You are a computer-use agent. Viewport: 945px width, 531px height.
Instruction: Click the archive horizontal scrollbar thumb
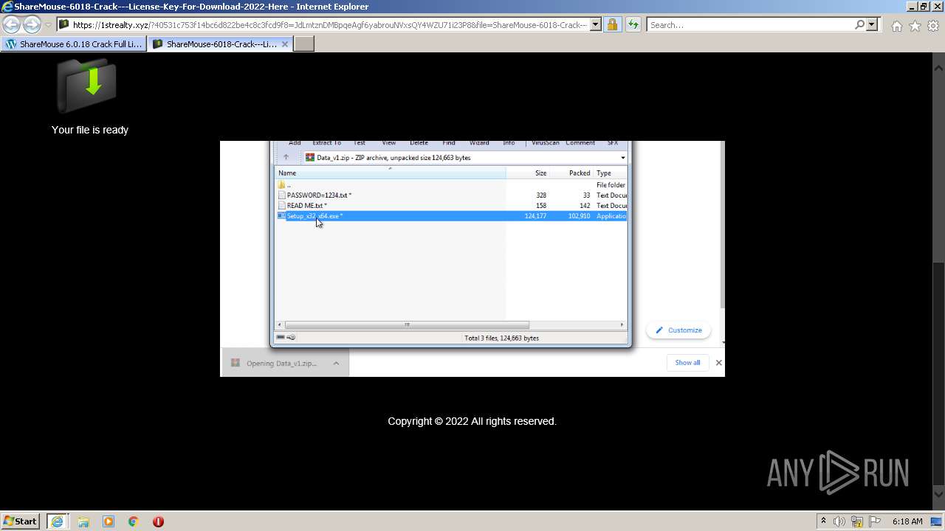(x=407, y=325)
